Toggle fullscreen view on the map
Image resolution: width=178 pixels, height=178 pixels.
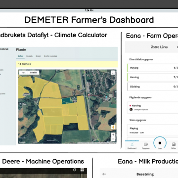coord(113,73)
